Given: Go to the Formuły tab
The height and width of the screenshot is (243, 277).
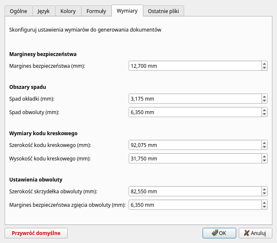Looking at the screenshot, I should pos(96,11).
